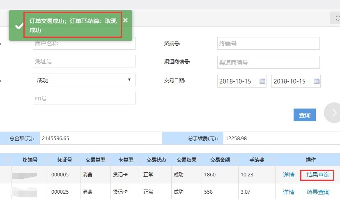
Task: Open 结果查询 for voucher 000005
Action: click(318, 175)
